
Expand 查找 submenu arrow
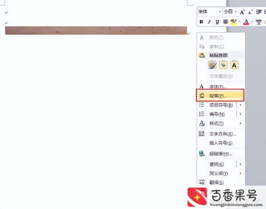[x=240, y=164]
